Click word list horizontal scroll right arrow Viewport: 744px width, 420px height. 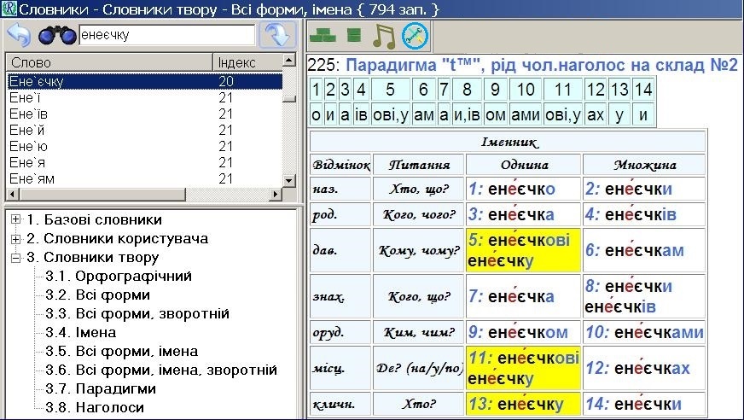click(276, 194)
